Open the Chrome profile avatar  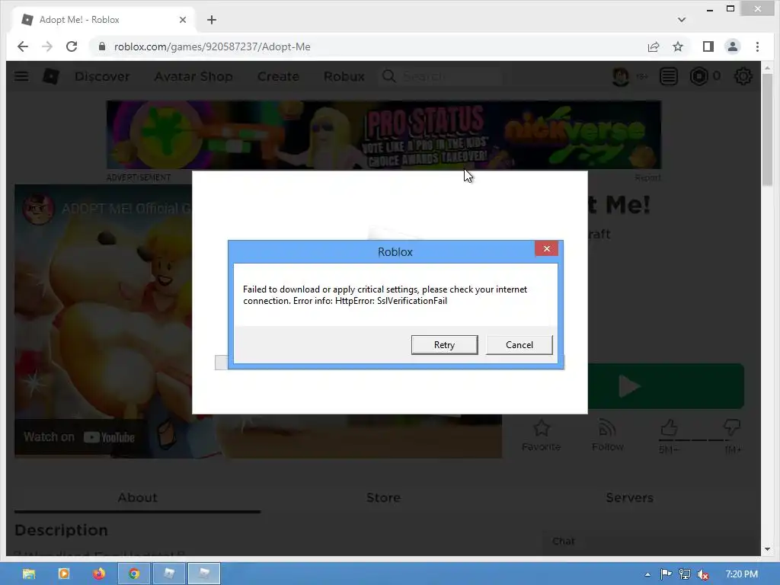[x=732, y=46]
